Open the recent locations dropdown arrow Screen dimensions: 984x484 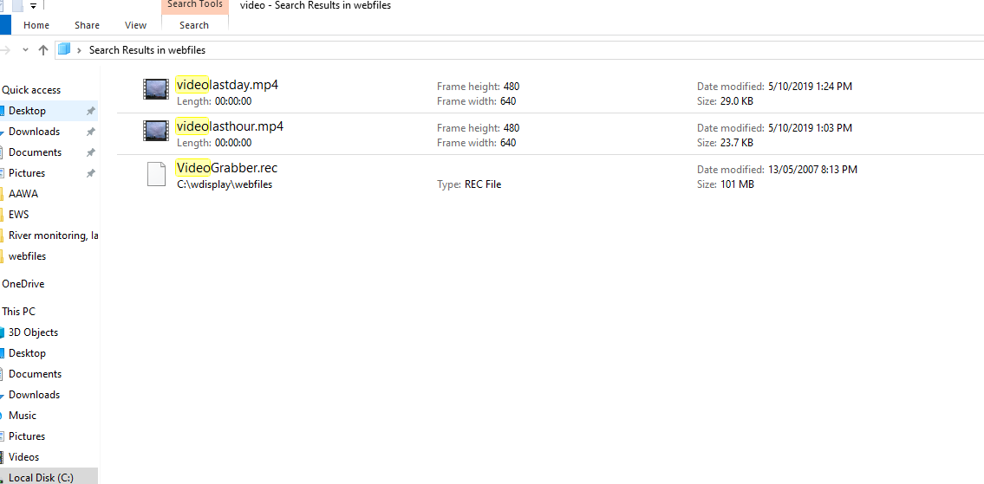(x=26, y=50)
